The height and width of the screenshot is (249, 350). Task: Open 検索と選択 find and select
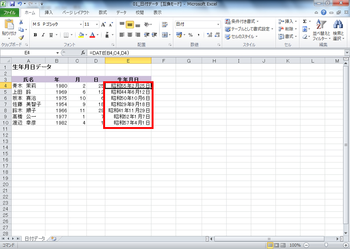[338, 30]
